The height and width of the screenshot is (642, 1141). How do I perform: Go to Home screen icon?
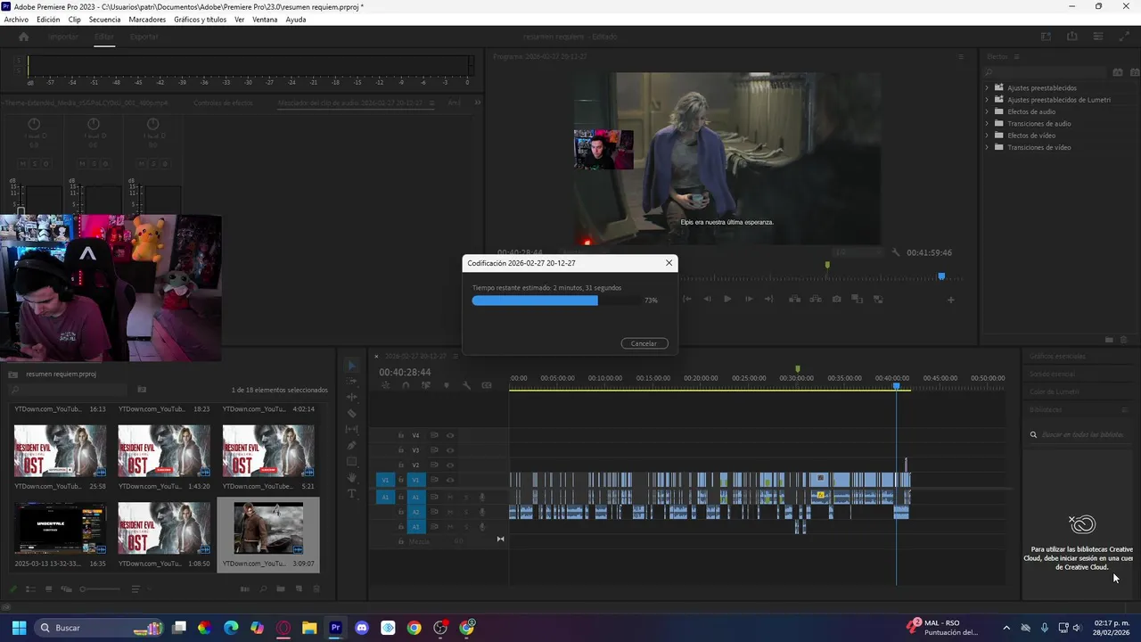[x=23, y=37]
